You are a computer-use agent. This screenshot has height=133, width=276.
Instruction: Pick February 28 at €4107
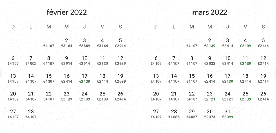(x=31, y=114)
